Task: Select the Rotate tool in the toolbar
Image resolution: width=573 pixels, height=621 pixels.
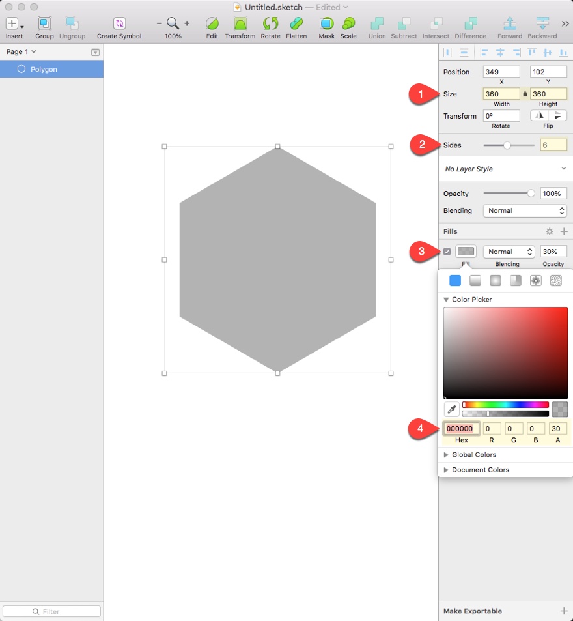Action: tap(270, 24)
